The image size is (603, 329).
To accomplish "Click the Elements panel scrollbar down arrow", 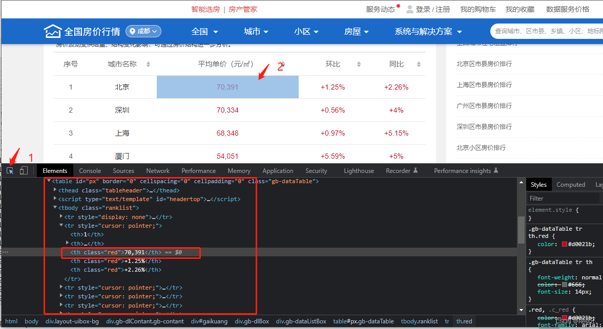I will (521, 310).
